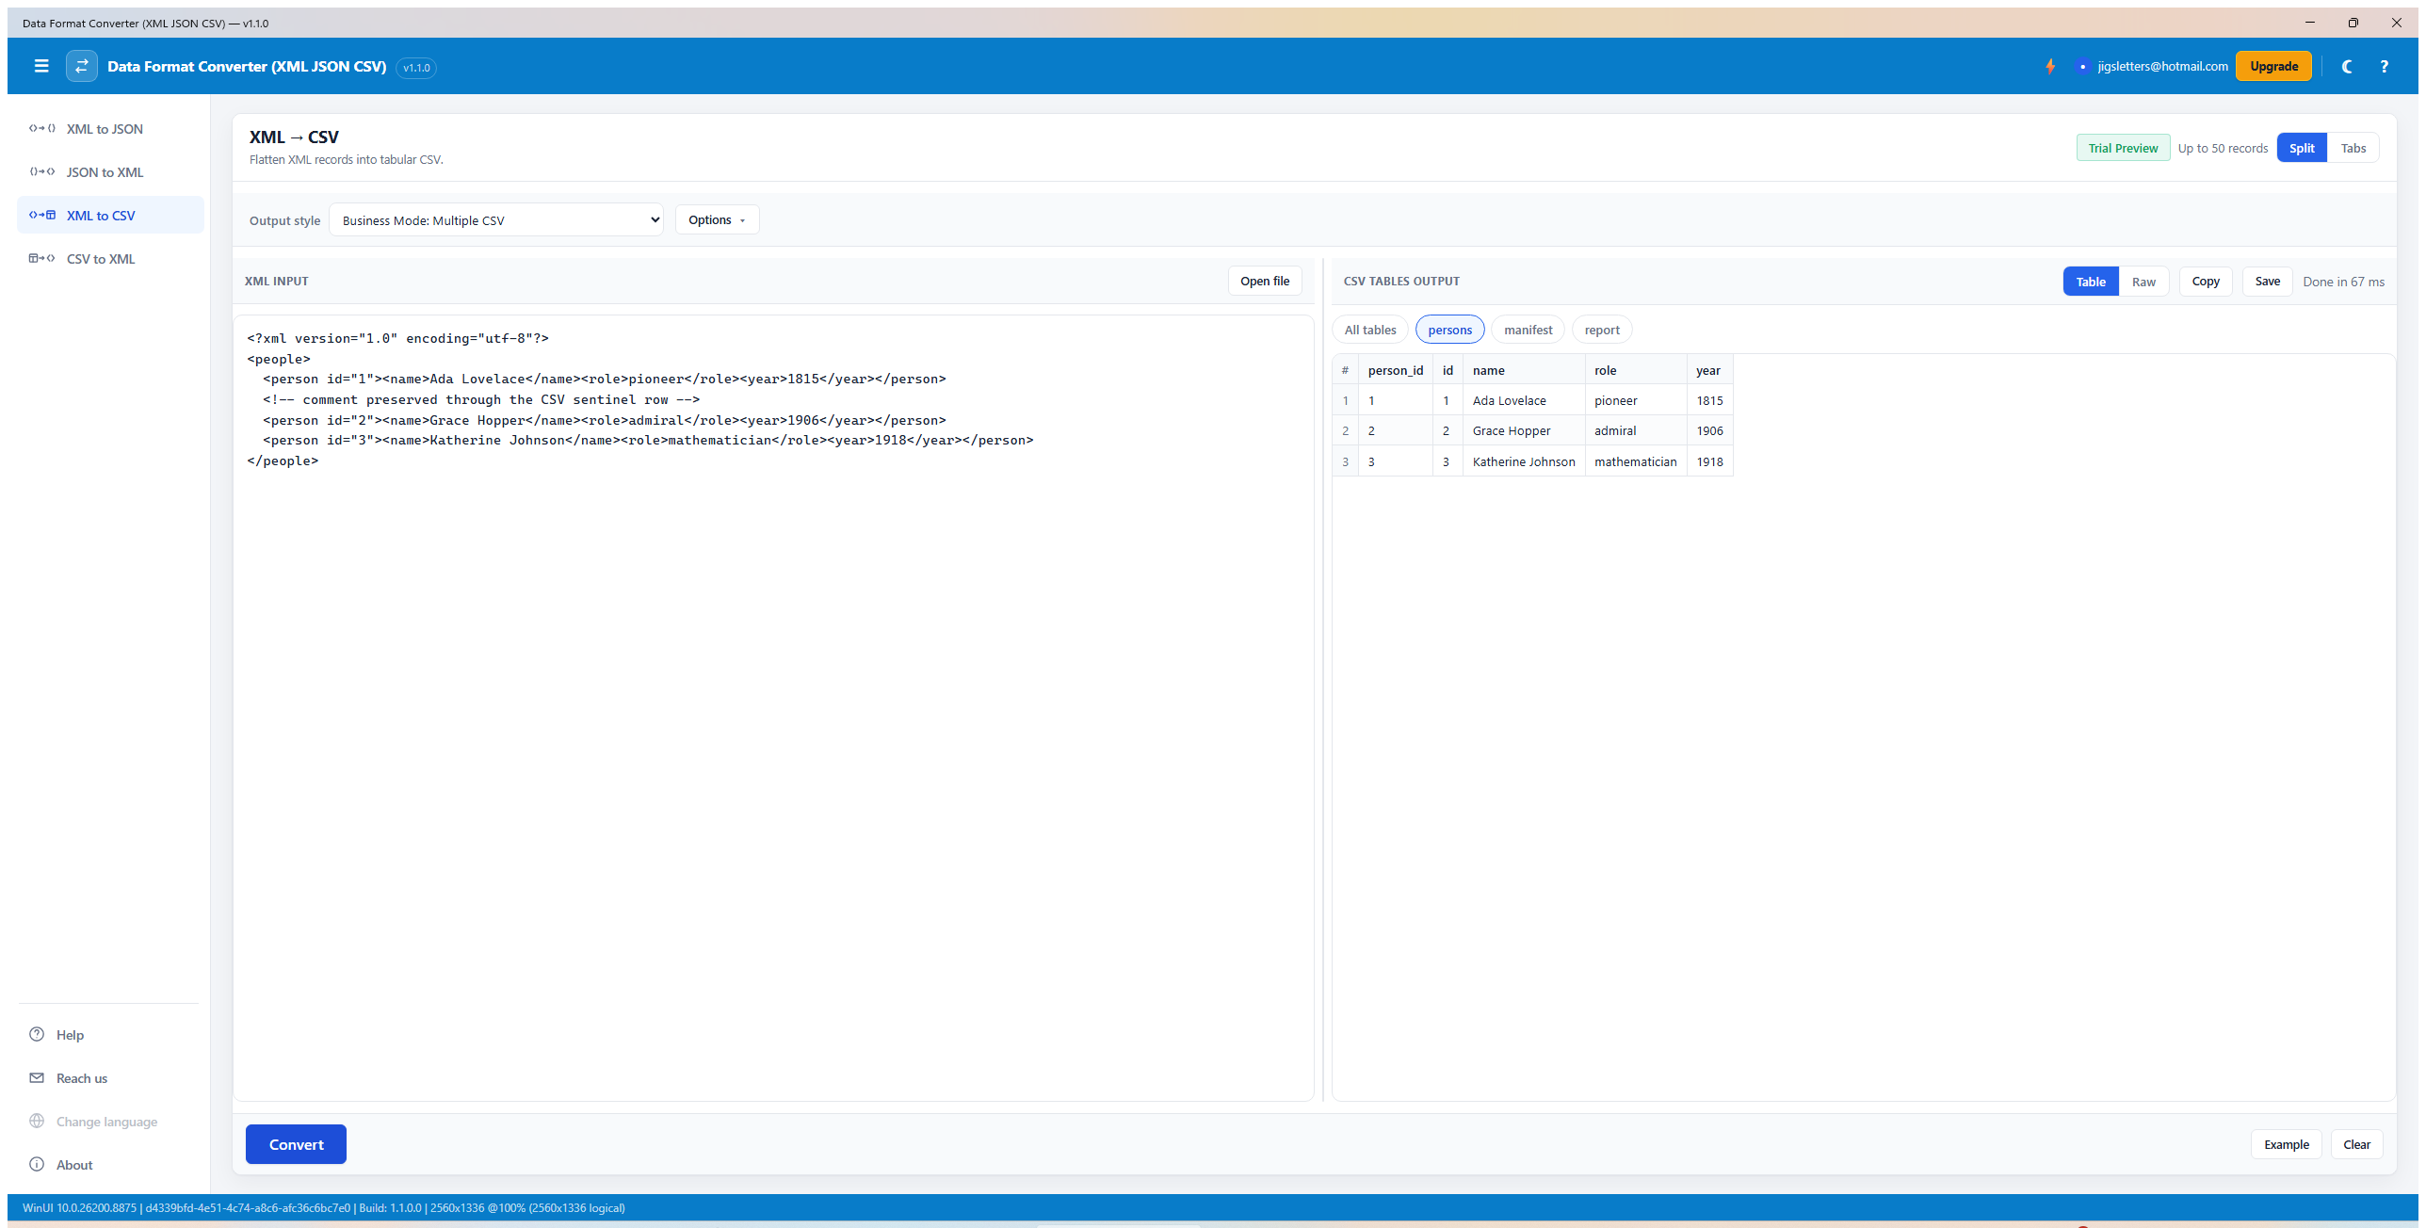Screen dimensions: 2426x1228
Task: Click the admiral role cell
Action: pos(1636,430)
